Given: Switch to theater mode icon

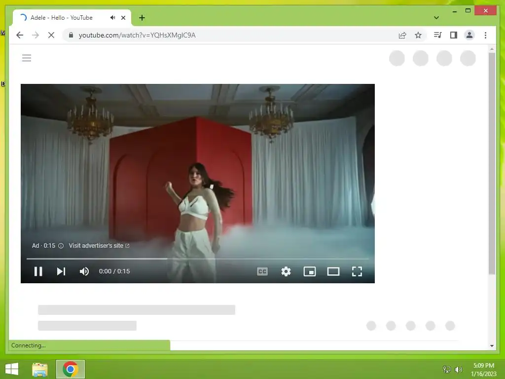Looking at the screenshot, I should 333,271.
